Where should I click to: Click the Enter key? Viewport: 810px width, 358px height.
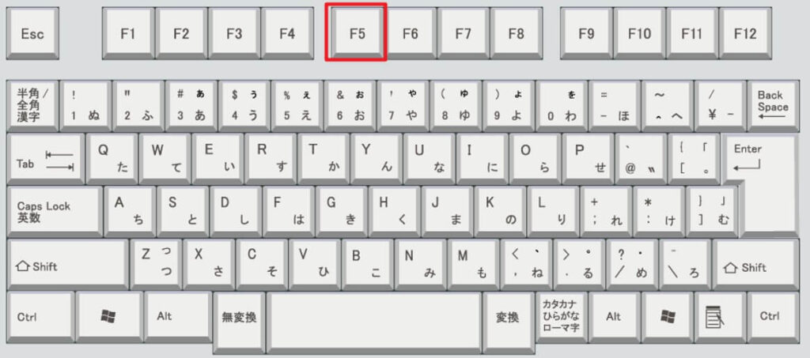(759, 185)
